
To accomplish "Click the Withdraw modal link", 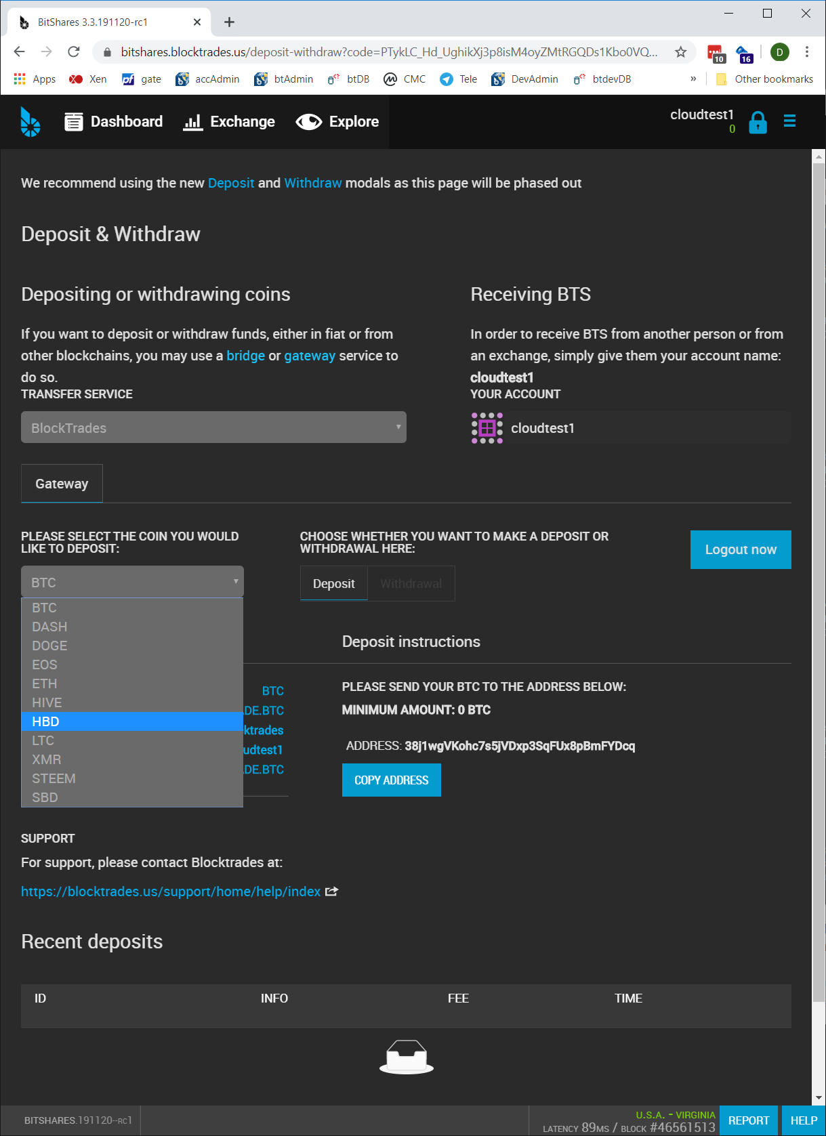I will point(313,183).
